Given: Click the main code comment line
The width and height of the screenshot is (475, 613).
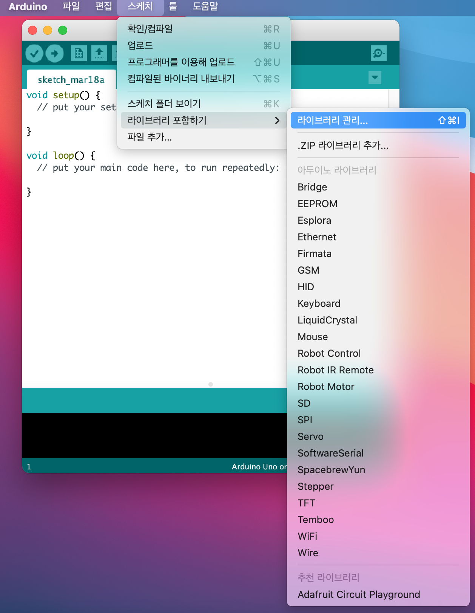Looking at the screenshot, I should click(x=158, y=168).
